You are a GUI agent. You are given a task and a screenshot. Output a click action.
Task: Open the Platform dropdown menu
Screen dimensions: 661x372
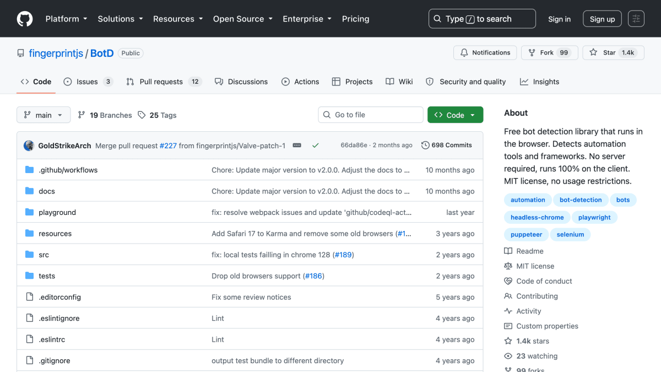pos(66,19)
